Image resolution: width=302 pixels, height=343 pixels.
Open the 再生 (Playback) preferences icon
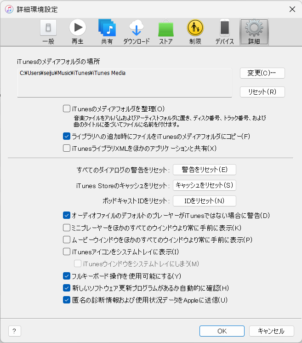click(78, 32)
